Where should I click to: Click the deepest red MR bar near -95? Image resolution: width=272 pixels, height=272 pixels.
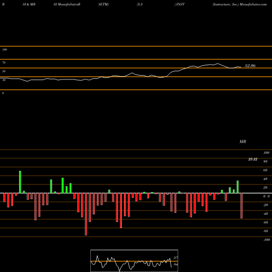click(86, 214)
